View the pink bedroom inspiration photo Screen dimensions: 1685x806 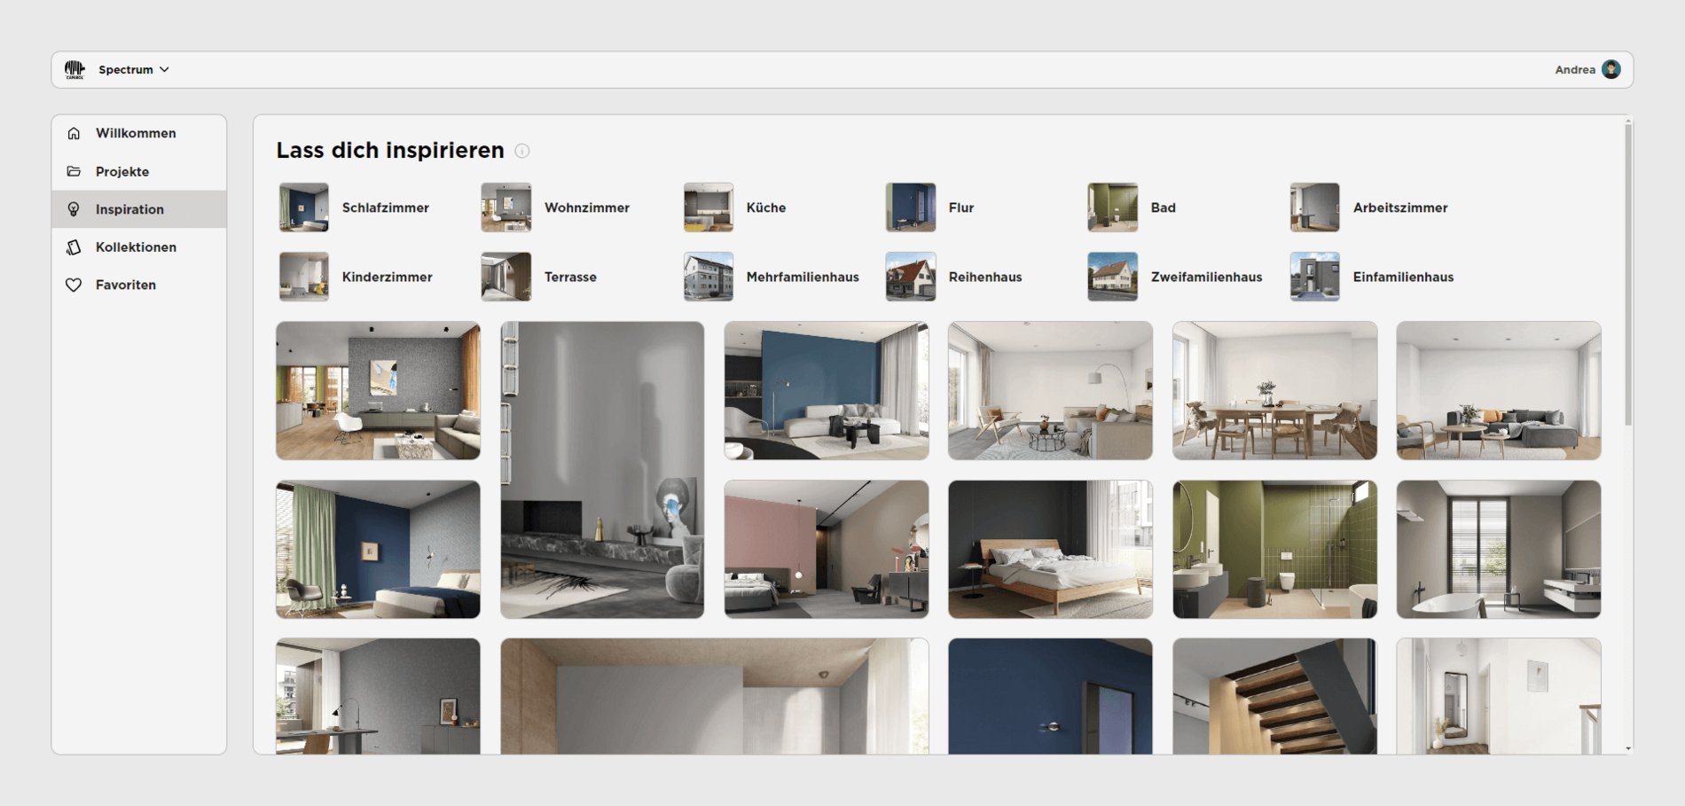click(x=826, y=548)
